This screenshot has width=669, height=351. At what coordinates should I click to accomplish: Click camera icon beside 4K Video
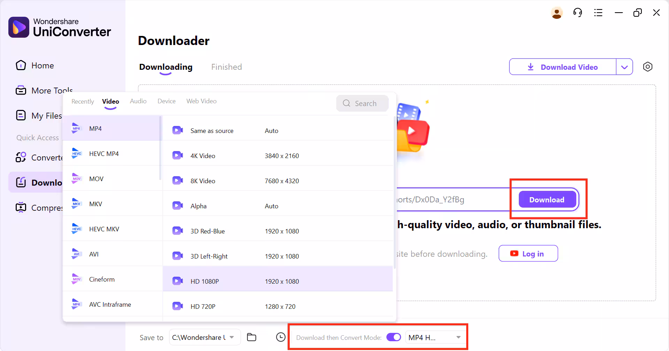pyautogui.click(x=178, y=156)
